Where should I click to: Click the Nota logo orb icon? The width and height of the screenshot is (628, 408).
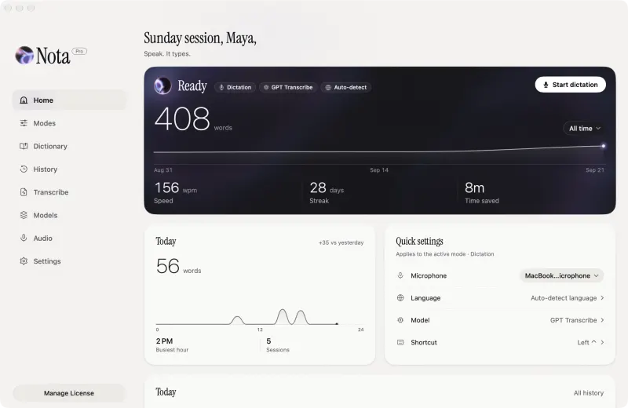tap(24, 55)
